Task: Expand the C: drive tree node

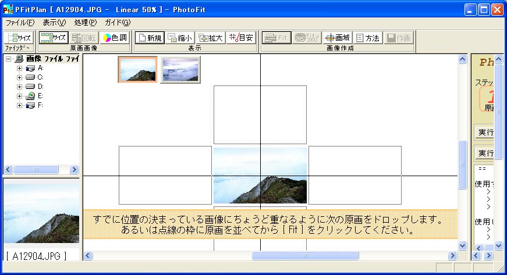Action: (19, 77)
